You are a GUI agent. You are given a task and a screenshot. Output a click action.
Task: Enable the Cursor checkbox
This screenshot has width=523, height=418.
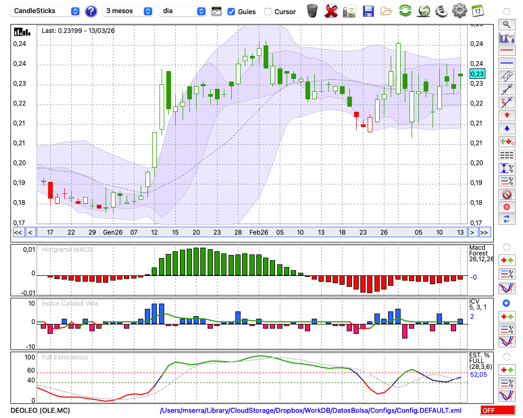pos(268,11)
